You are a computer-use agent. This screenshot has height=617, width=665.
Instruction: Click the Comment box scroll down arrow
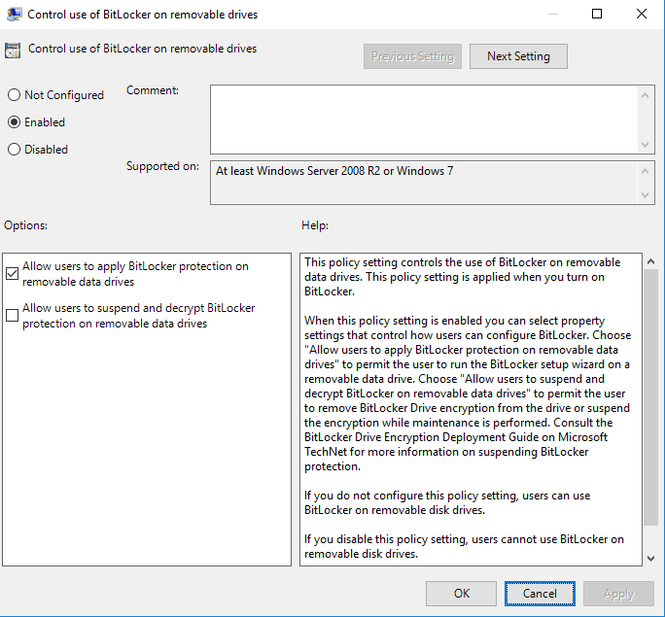[645, 145]
